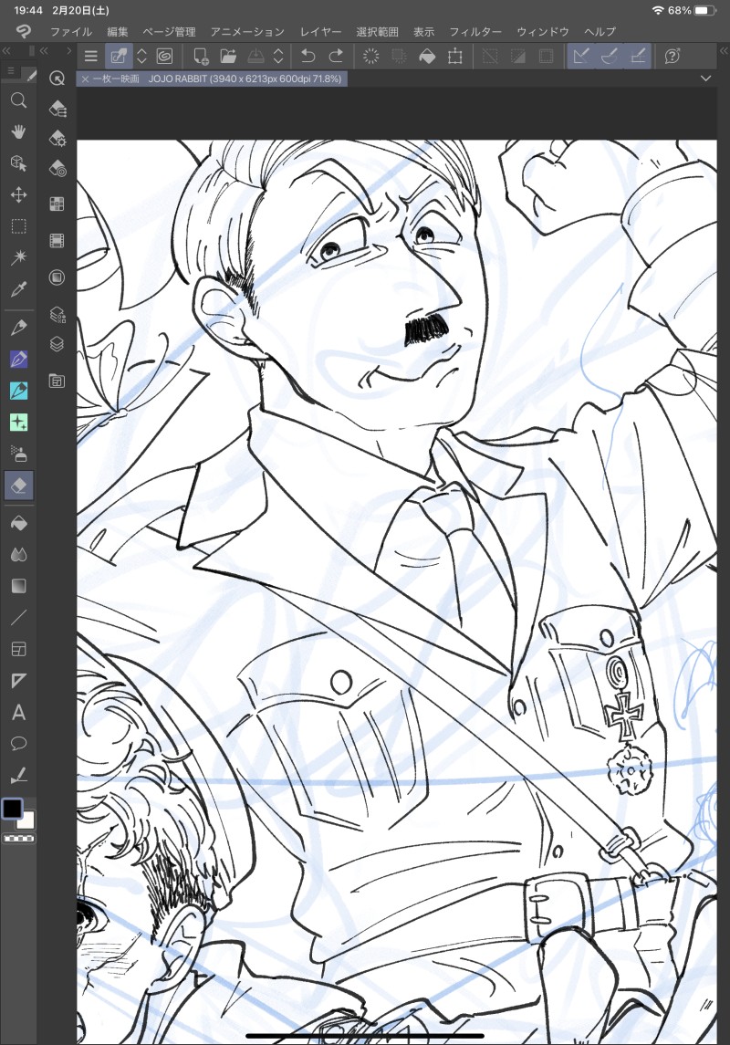The image size is (730, 1045).
Task: Open the Color Set grid palette
Action: coord(57,204)
